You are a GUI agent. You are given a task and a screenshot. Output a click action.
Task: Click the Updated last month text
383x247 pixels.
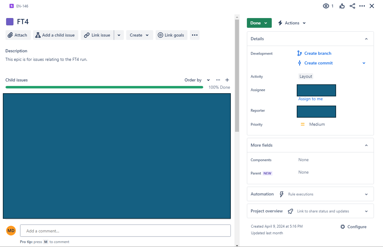[x=267, y=233]
